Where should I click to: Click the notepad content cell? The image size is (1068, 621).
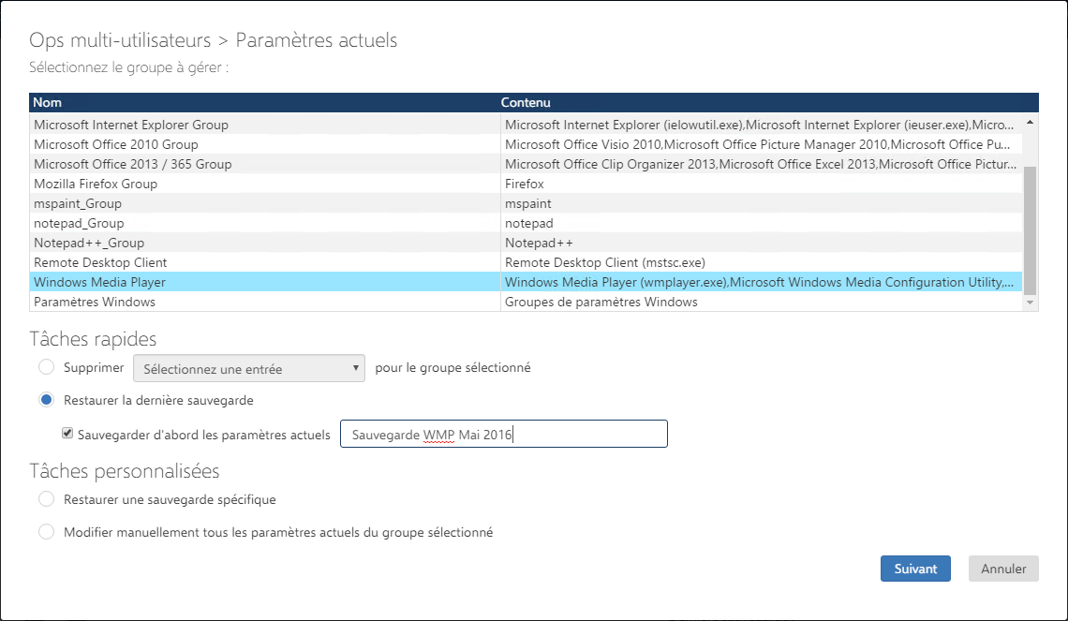point(762,223)
